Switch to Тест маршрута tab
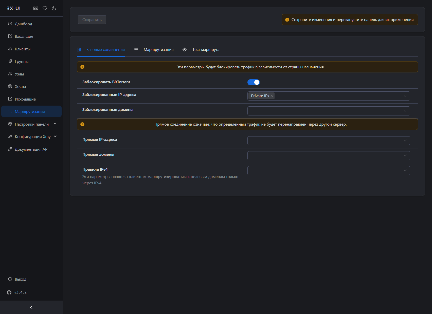This screenshot has height=314, width=432. coord(201,50)
